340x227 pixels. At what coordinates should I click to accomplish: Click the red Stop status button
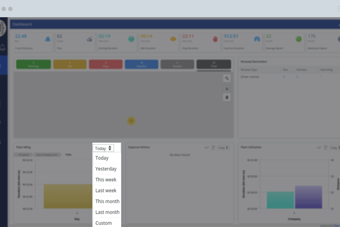106,64
